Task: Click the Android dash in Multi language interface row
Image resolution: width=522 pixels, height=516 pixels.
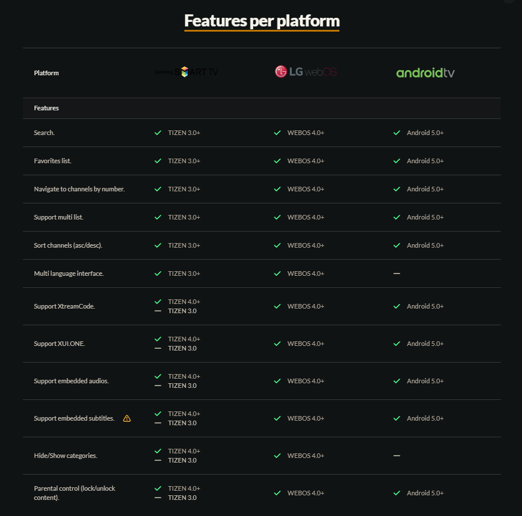Action: (x=397, y=274)
